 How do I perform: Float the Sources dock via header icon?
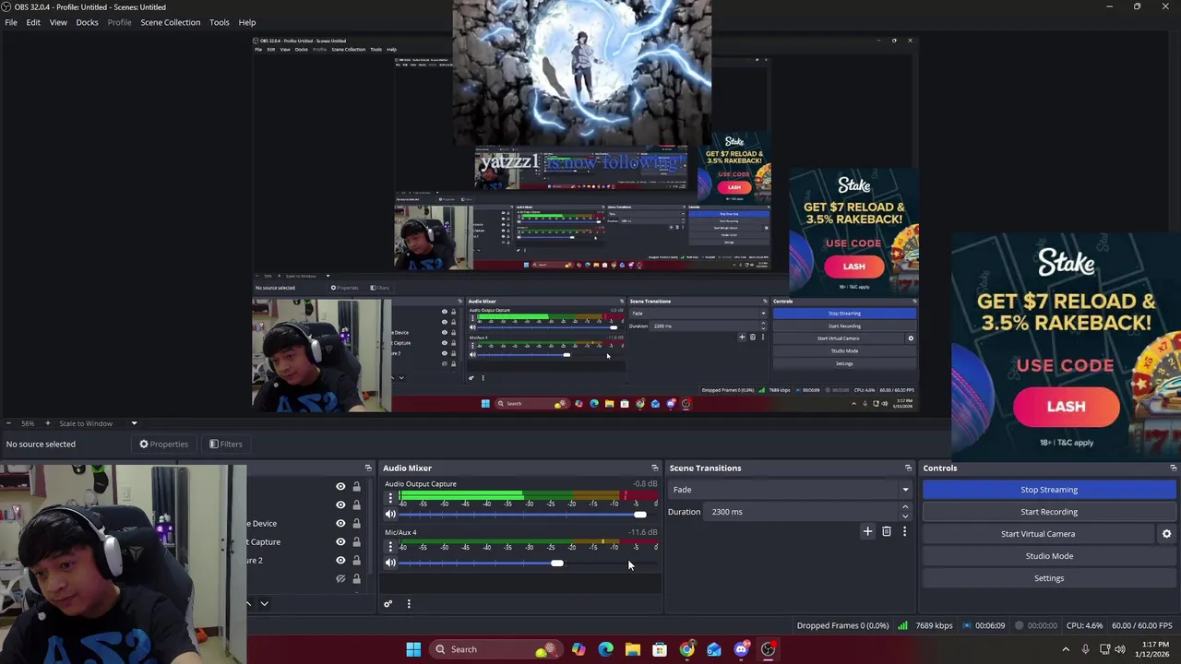click(x=368, y=468)
